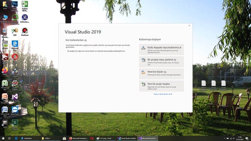
Task: Click 'Kodsuz olarak devam et' link
Action: coord(163,94)
